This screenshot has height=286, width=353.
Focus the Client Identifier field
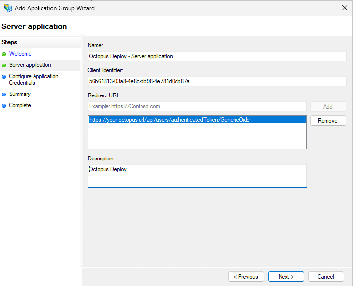click(x=217, y=81)
